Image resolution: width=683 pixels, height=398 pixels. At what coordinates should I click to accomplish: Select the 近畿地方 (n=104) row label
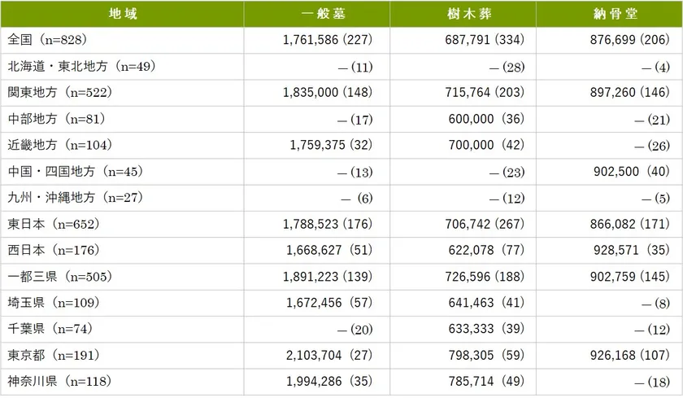click(x=60, y=146)
